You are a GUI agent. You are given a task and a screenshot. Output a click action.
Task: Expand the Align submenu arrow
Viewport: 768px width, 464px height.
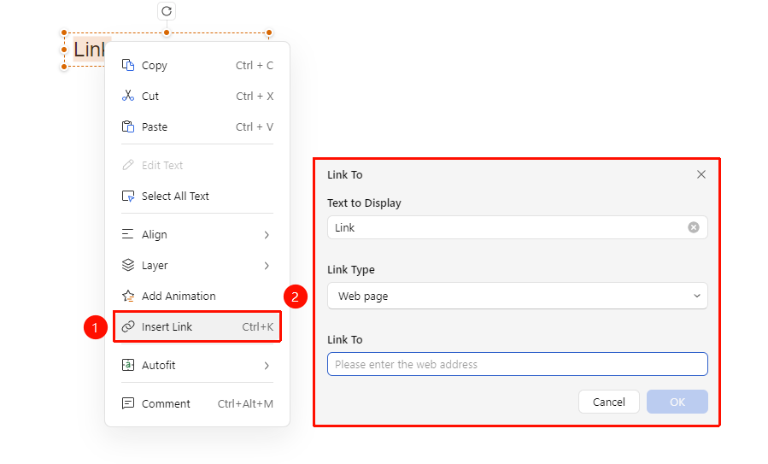click(267, 235)
